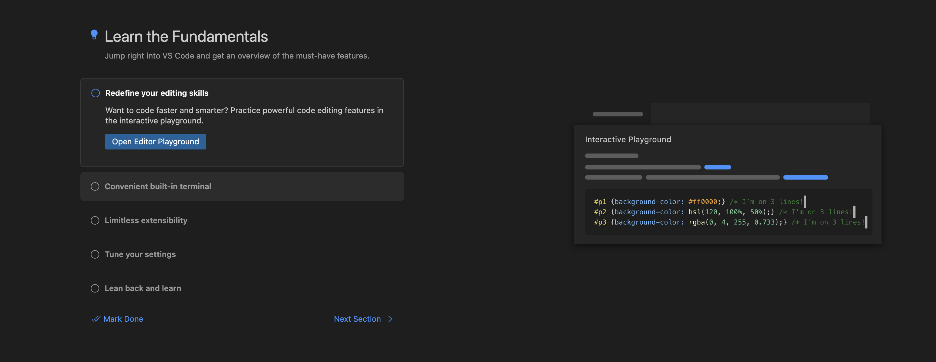936x362 pixels.
Task: Check the Lean back and learn circle
Action: click(x=95, y=288)
